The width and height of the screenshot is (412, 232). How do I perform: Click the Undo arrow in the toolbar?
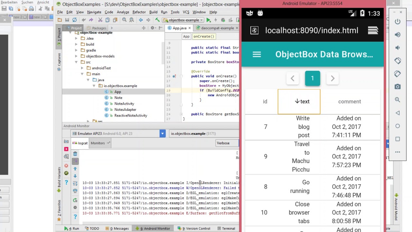click(x=84, y=20)
